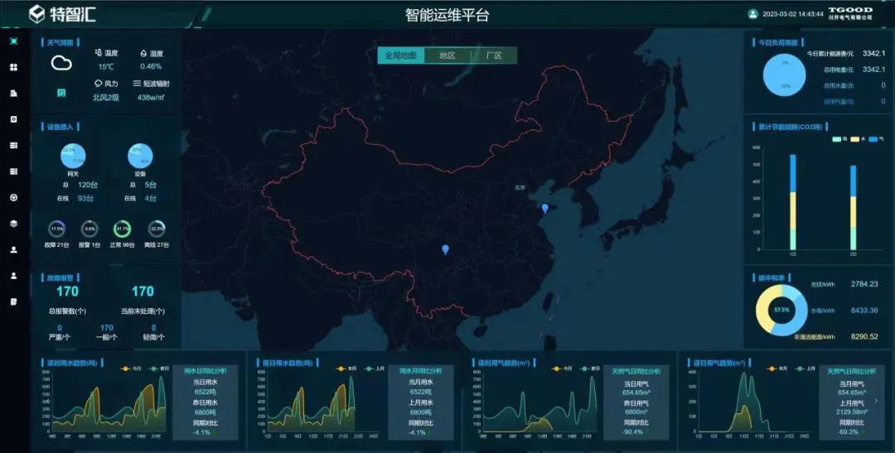895x453 pixels.
Task: Switch to the 地区 map tab
Action: [447, 55]
